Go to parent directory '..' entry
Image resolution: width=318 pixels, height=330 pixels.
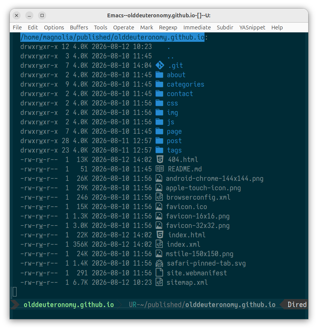coord(171,57)
